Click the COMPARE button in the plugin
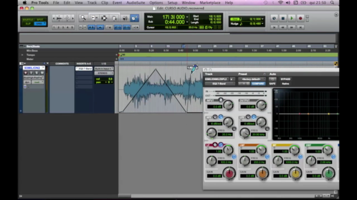The height and width of the screenshot is (200, 357). coord(258,84)
